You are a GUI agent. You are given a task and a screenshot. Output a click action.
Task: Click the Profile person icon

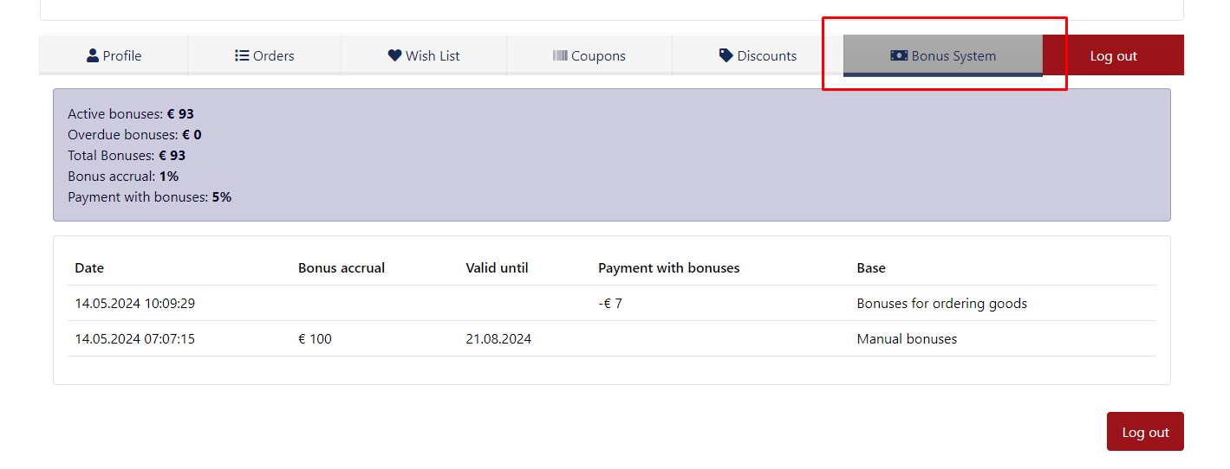(93, 55)
